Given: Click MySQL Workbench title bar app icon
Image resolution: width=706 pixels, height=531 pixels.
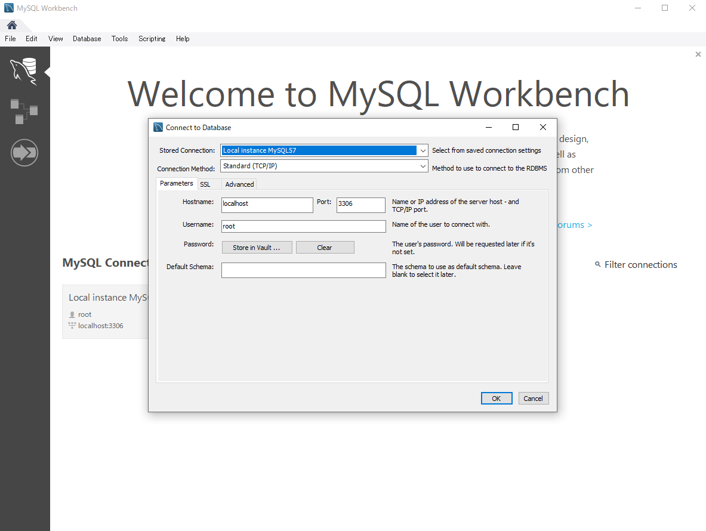Looking at the screenshot, I should [x=8, y=8].
